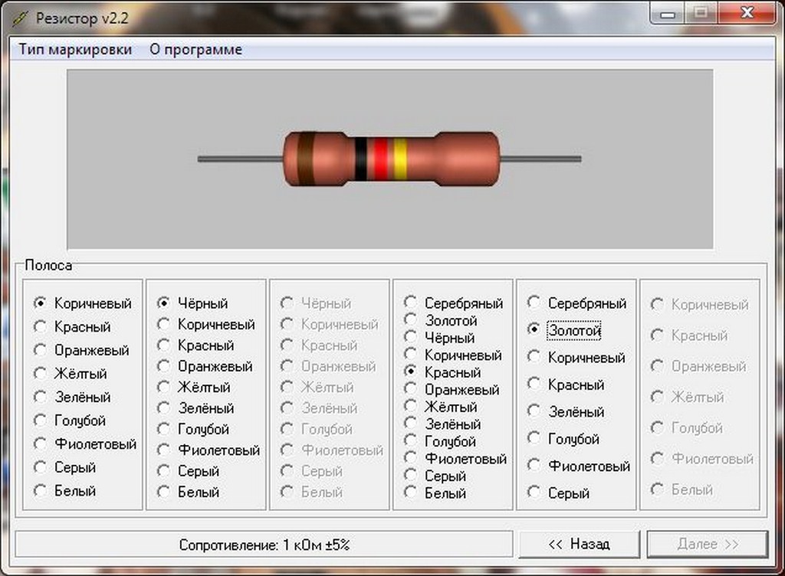Select Оранжевый in the second band column
This screenshot has width=785, height=576.
click(205, 366)
